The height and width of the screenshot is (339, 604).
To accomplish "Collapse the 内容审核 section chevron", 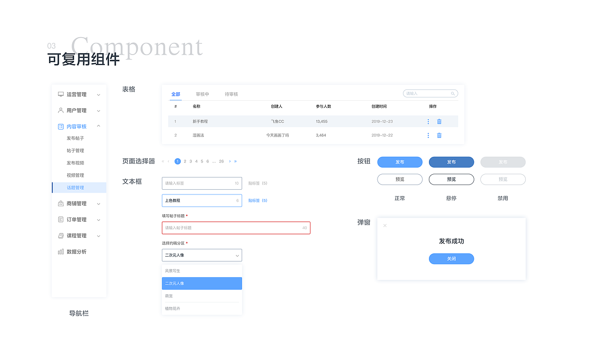I will 98,126.
